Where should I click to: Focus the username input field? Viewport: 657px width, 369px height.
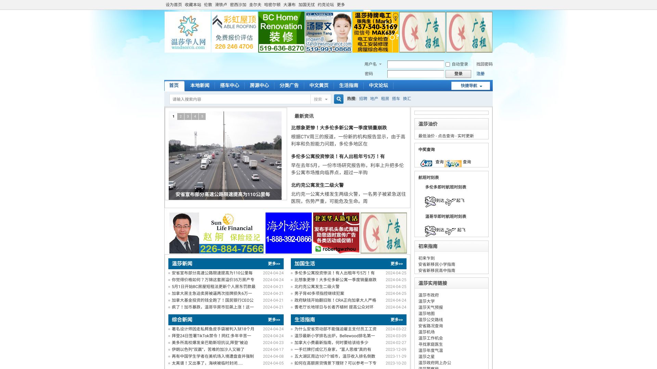(415, 64)
